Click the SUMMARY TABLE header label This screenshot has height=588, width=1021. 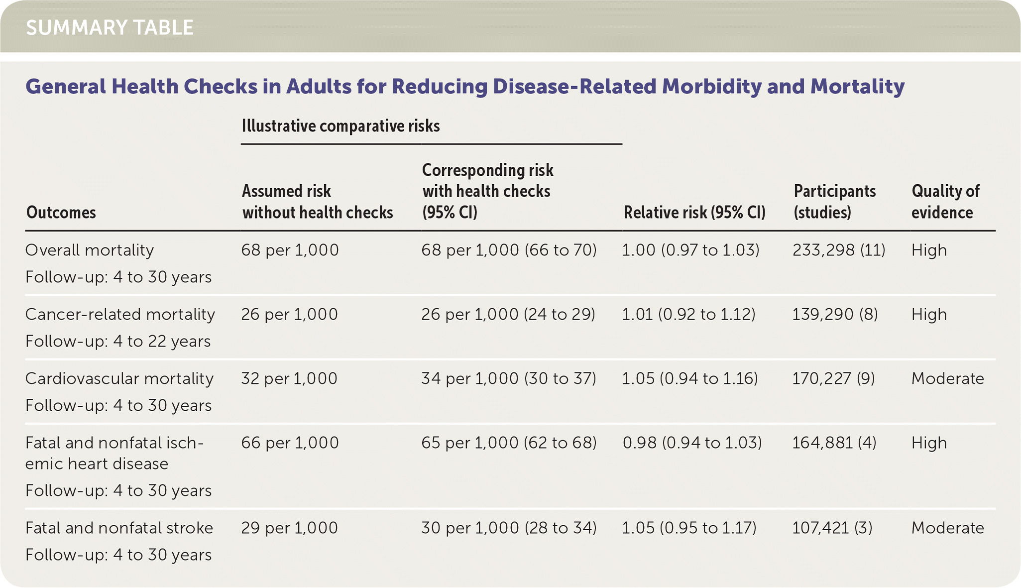click(x=110, y=28)
